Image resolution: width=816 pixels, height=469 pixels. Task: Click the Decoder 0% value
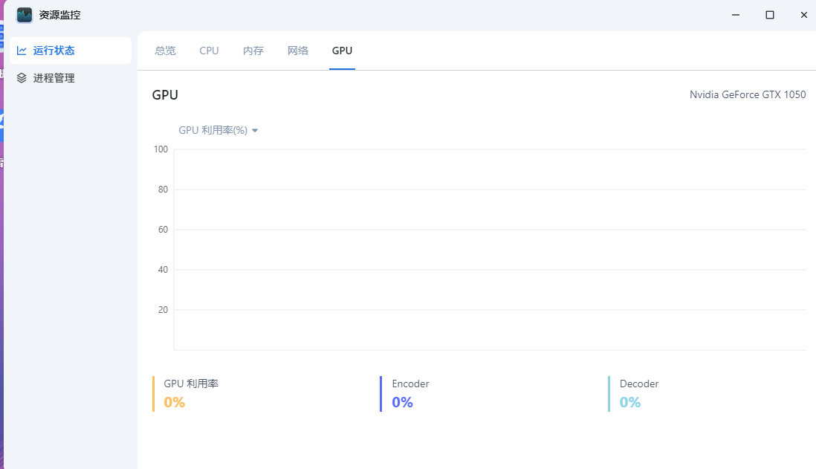point(630,402)
